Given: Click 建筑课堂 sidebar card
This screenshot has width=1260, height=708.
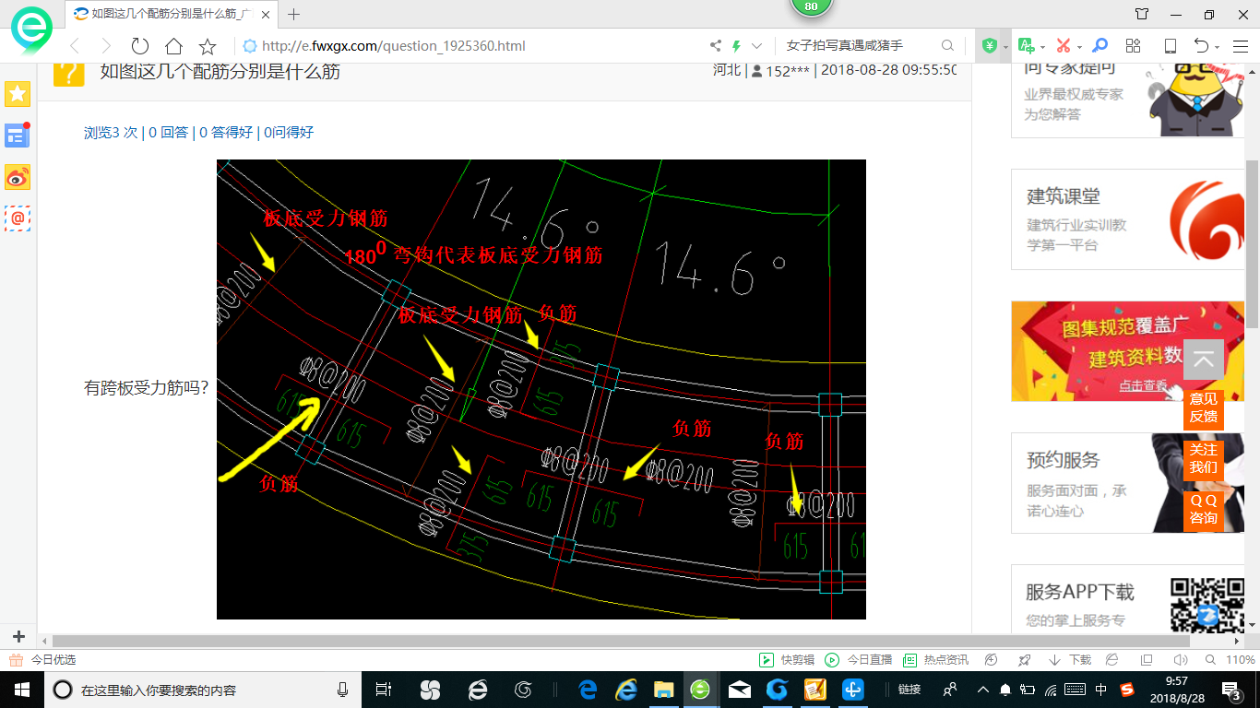Looking at the screenshot, I should (x=1128, y=219).
